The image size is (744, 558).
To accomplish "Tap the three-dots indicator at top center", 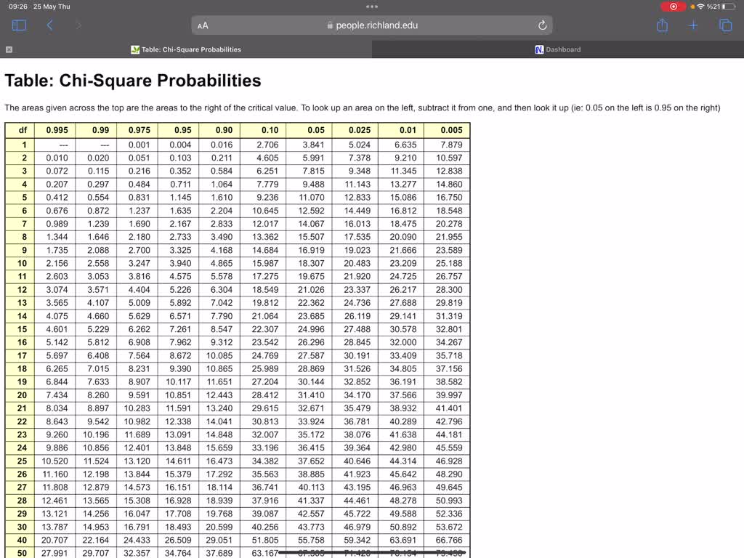I will 372,7.
